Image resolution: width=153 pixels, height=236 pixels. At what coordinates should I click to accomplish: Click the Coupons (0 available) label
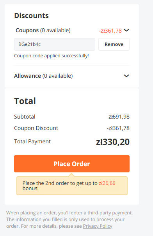pos(43,30)
